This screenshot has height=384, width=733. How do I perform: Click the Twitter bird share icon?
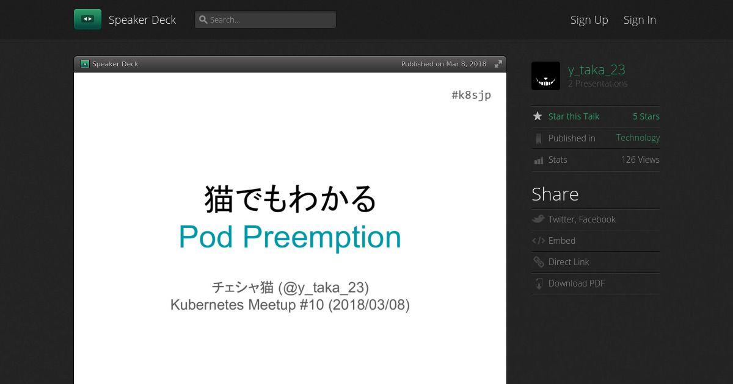point(538,219)
